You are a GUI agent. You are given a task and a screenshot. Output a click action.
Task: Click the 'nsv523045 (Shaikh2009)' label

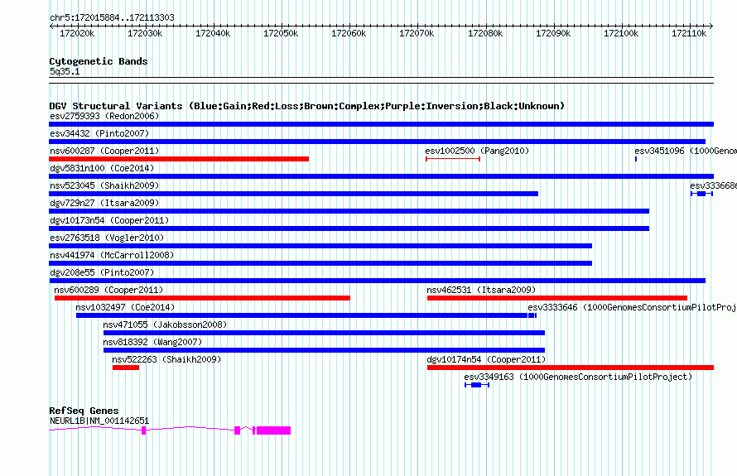coord(104,185)
